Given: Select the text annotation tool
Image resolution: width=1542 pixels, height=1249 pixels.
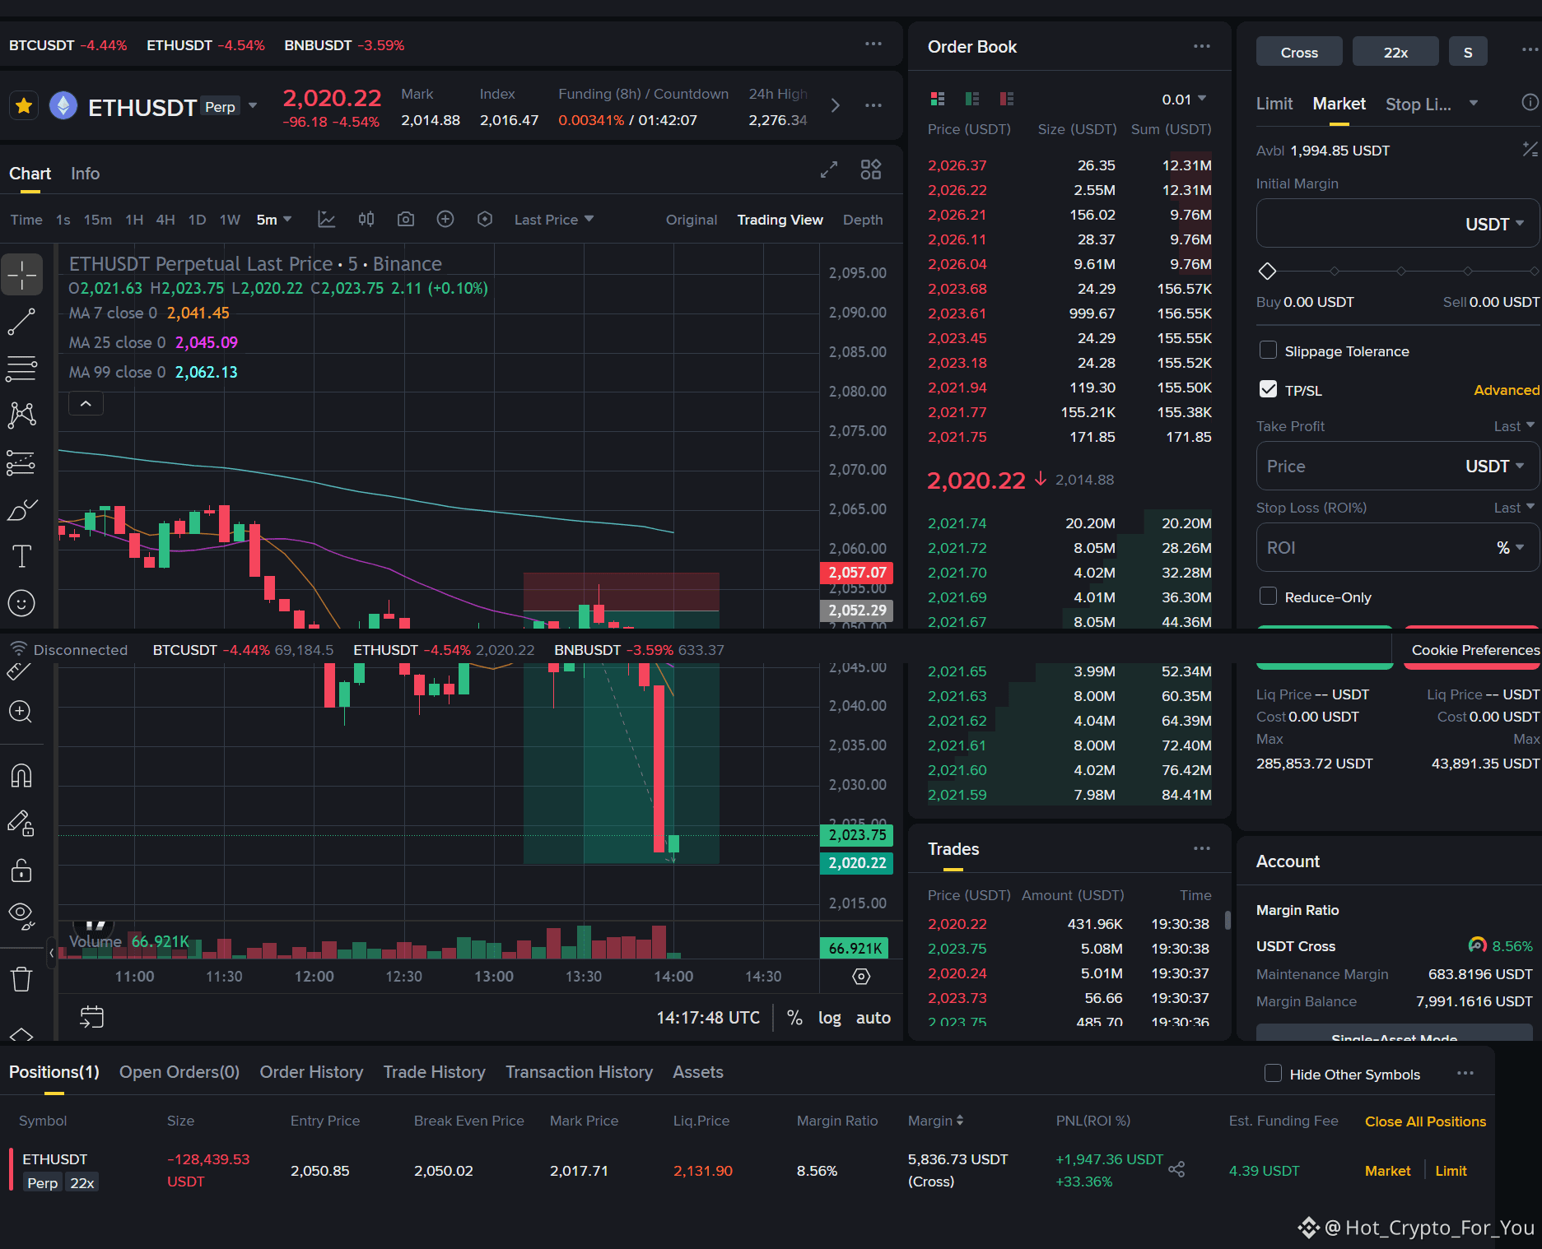Looking at the screenshot, I should 21,556.
